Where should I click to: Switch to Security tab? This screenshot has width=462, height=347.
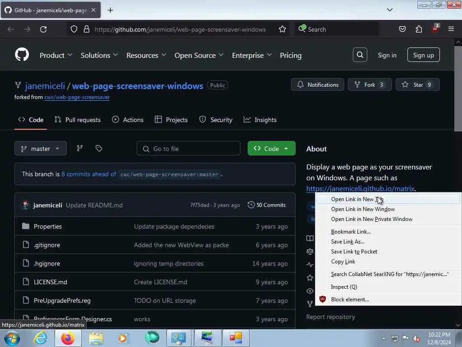[x=216, y=119]
